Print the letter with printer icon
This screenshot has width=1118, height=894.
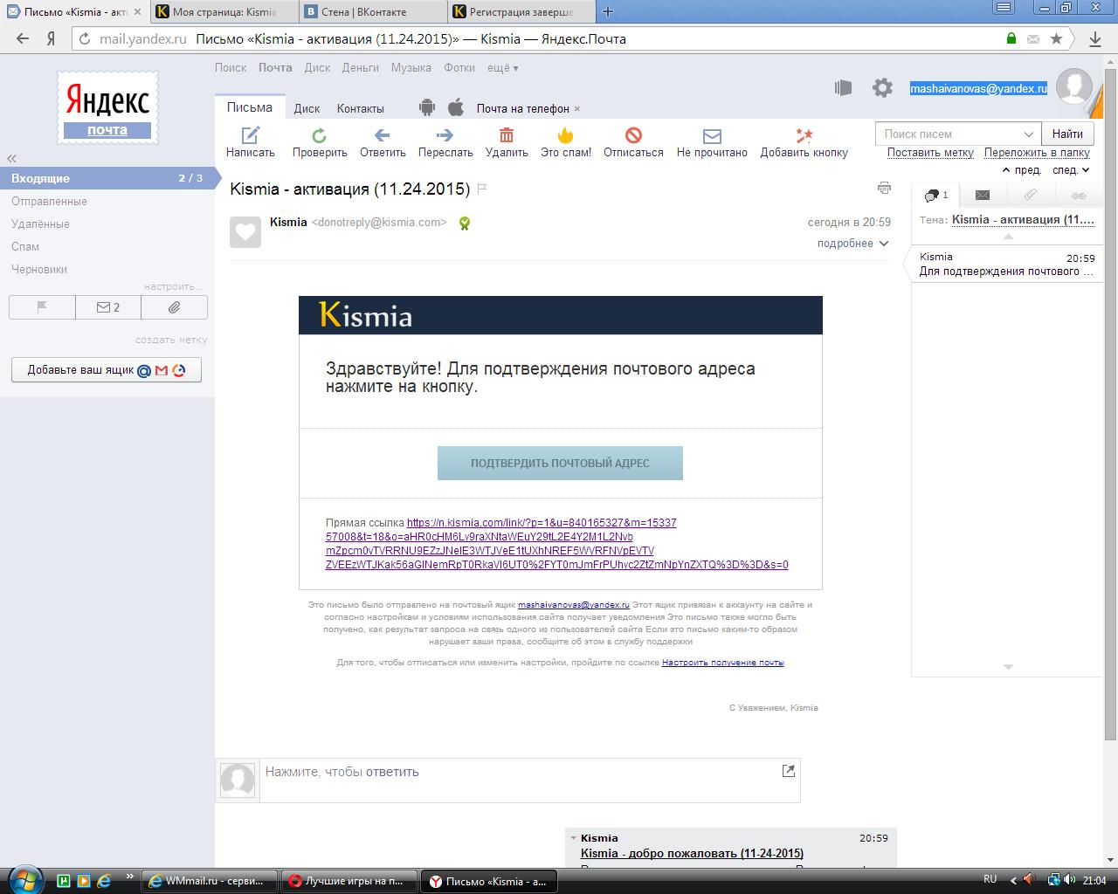(x=884, y=188)
